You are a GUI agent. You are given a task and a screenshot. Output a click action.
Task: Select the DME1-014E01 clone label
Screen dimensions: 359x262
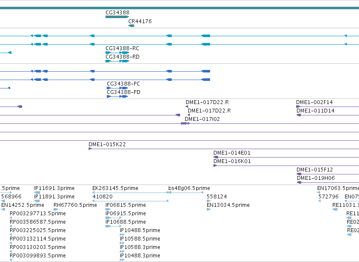(232, 153)
